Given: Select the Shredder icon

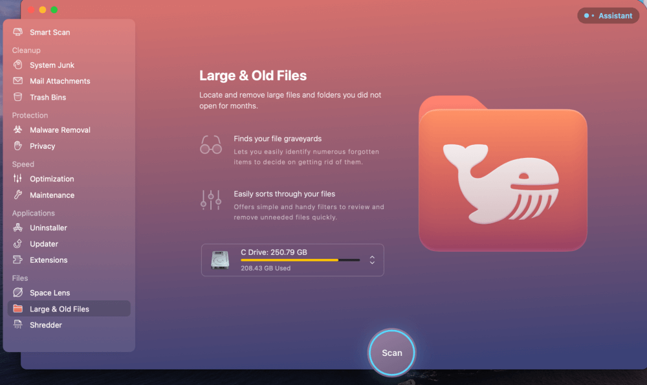Looking at the screenshot, I should point(18,325).
